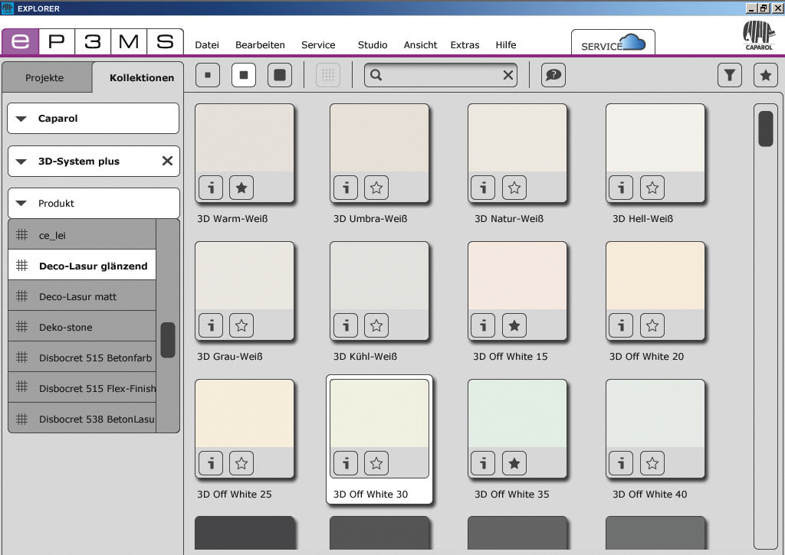Open the Bearbeiten menu
The height and width of the screenshot is (555, 785).
click(260, 45)
